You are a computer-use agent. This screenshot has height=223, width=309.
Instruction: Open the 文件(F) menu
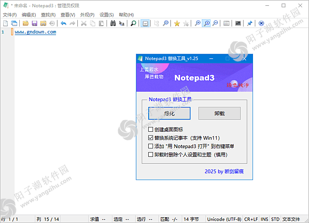10,15
